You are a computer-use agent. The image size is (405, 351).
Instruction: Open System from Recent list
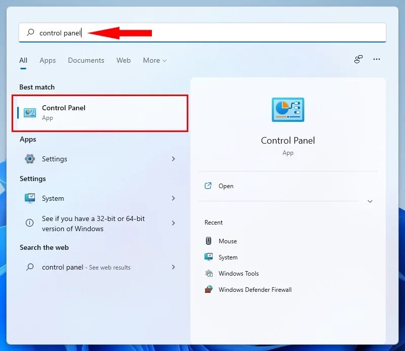click(228, 257)
